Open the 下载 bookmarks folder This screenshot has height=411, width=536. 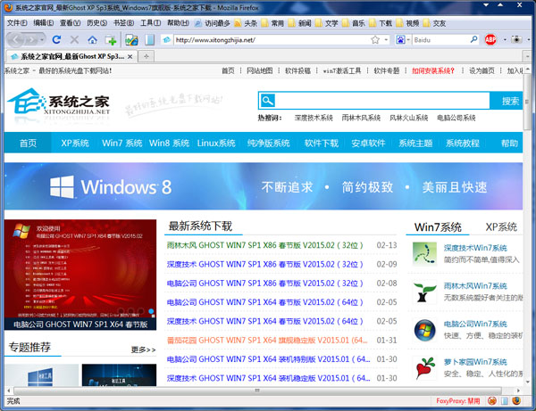point(381,23)
